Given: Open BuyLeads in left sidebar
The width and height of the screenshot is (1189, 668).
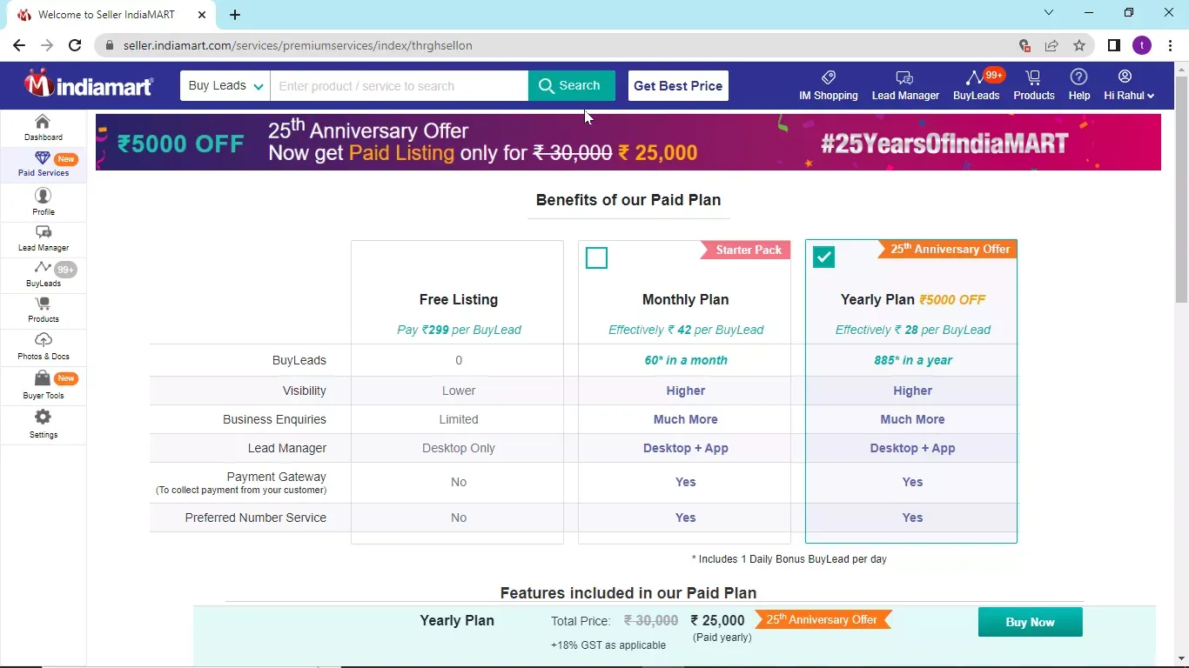Looking at the screenshot, I should [x=43, y=275].
